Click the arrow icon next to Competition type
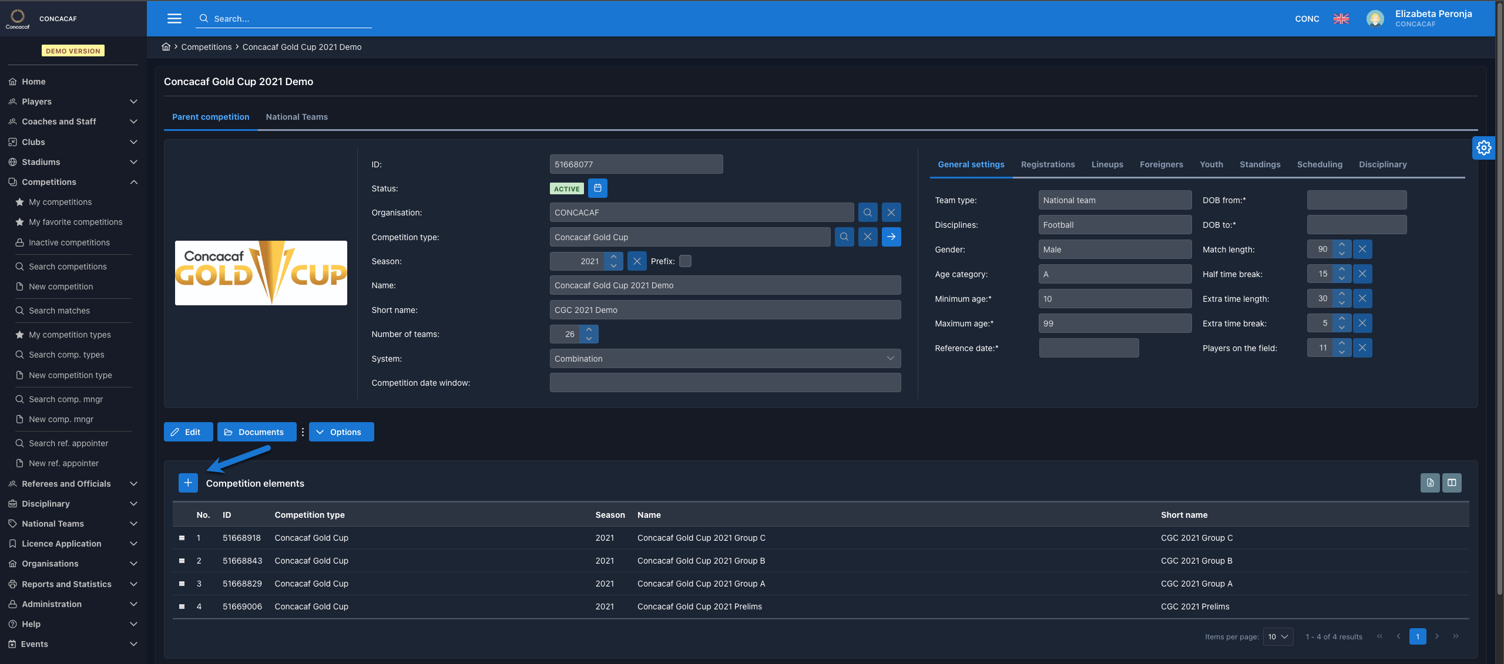1504x664 pixels. point(891,237)
